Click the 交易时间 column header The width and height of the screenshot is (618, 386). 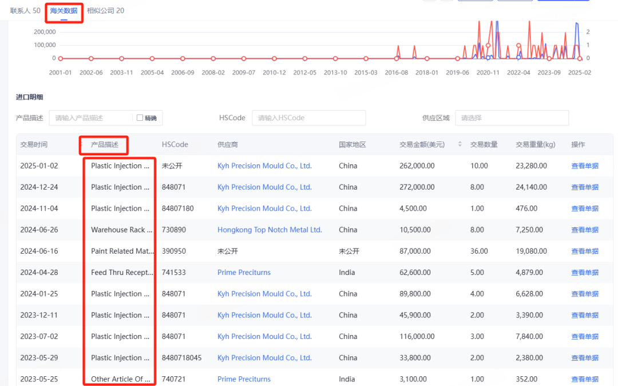pos(34,144)
